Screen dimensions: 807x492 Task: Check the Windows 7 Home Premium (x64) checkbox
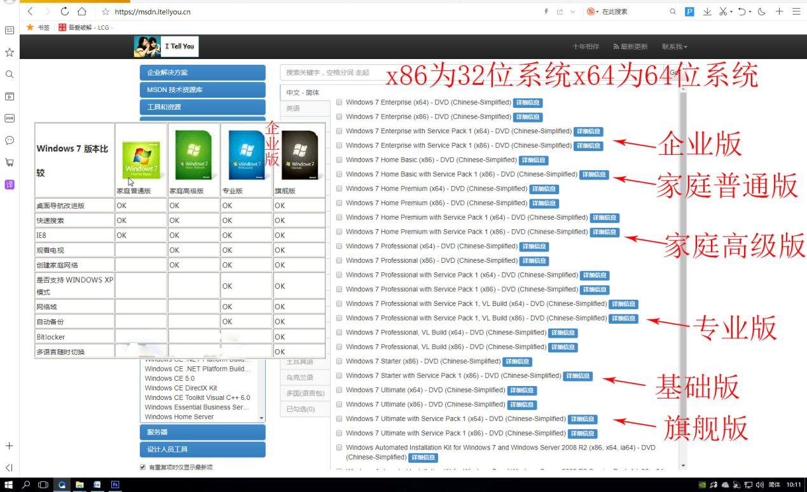[x=340, y=189]
